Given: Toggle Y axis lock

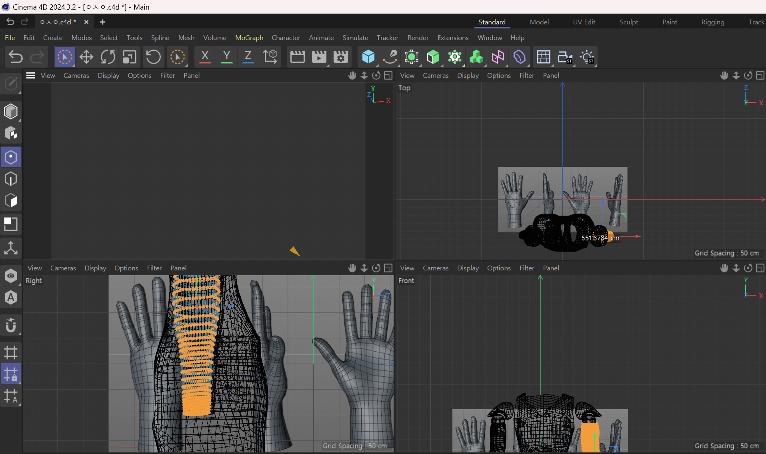Looking at the screenshot, I should pyautogui.click(x=226, y=57).
